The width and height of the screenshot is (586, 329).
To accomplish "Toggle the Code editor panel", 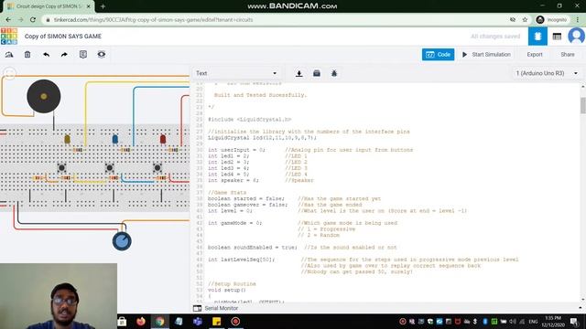I will [438, 55].
